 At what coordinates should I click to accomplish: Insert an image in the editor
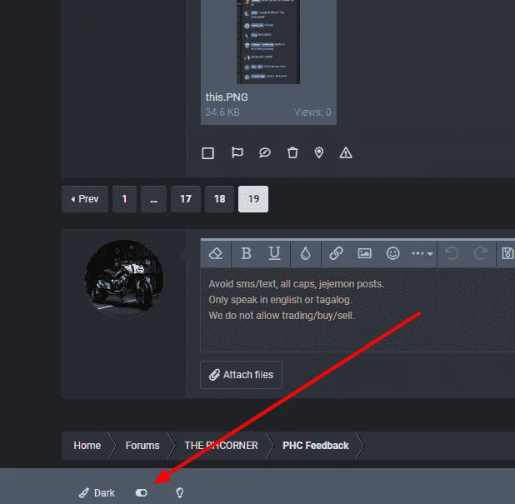(x=364, y=253)
